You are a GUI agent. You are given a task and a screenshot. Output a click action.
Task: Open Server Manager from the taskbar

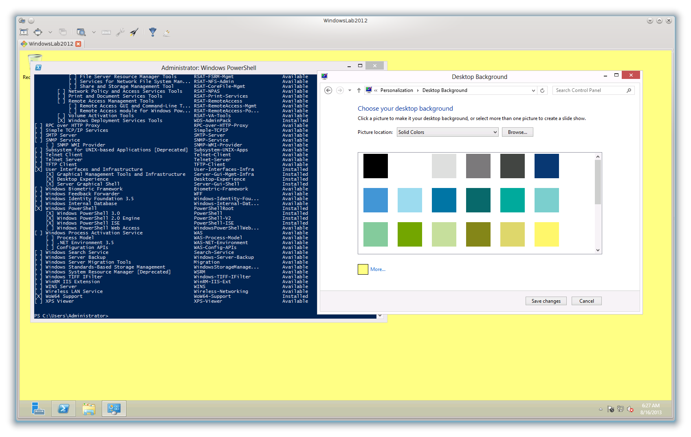pyautogui.click(x=38, y=409)
